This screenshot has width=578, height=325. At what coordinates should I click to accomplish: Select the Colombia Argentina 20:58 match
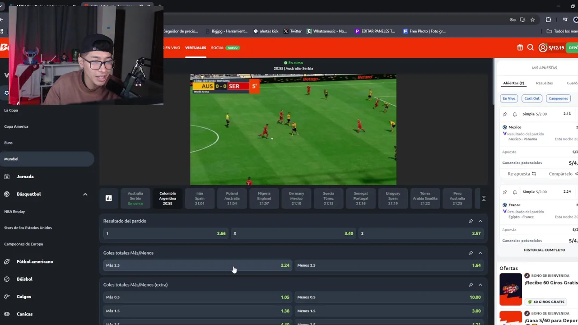pos(168,198)
